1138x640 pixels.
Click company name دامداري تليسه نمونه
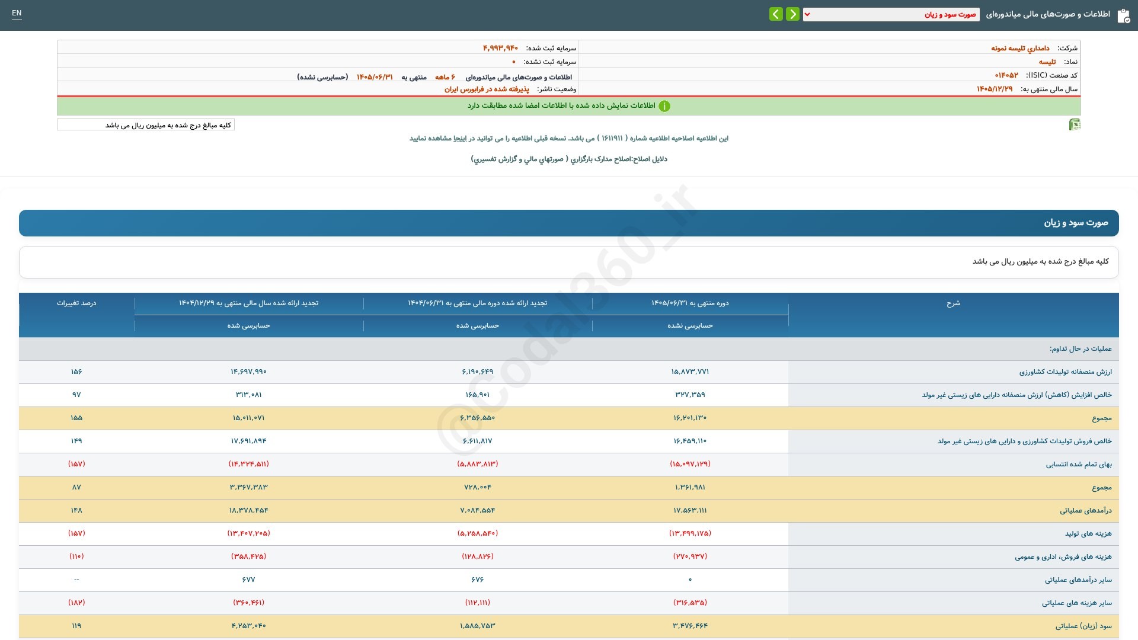(1020, 48)
